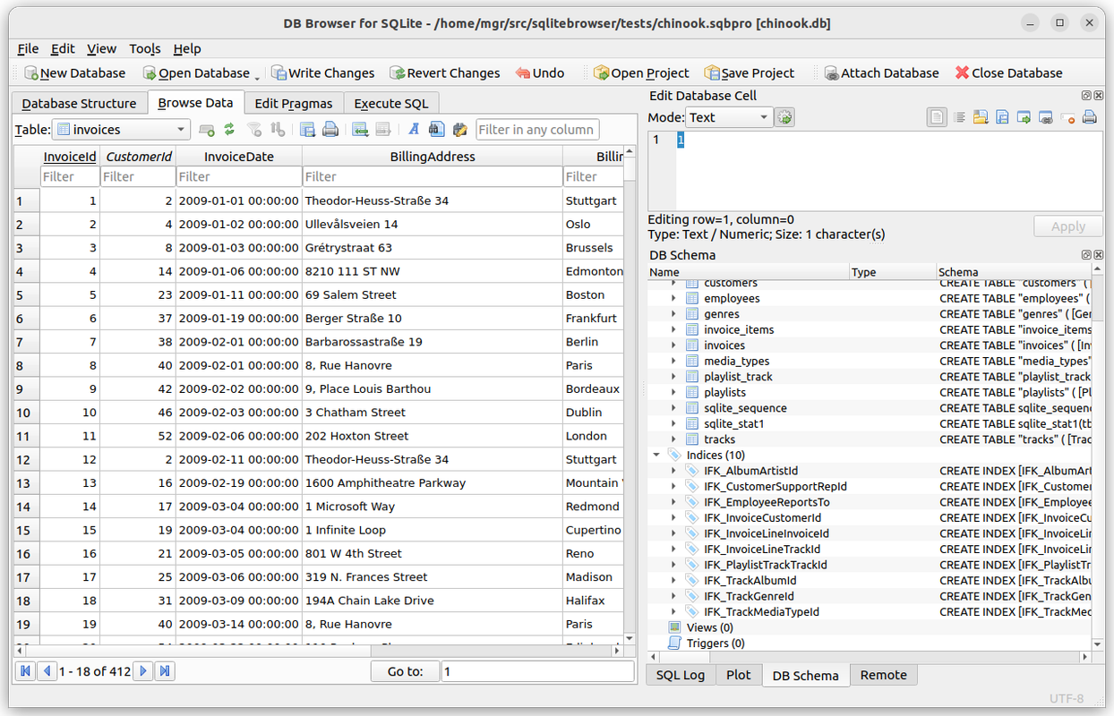Click the New Database toolbar button
Image resolution: width=1114 pixels, height=716 pixels.
point(74,73)
